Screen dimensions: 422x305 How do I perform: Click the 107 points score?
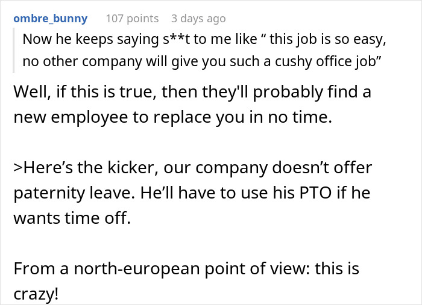[132, 19]
